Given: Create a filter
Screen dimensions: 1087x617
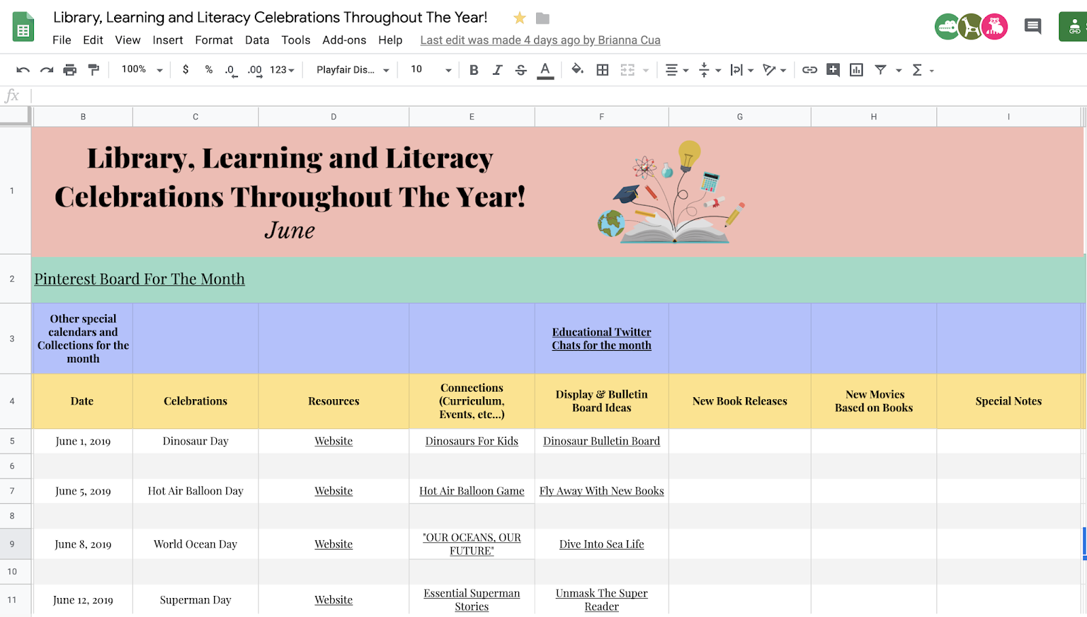Looking at the screenshot, I should pos(880,69).
